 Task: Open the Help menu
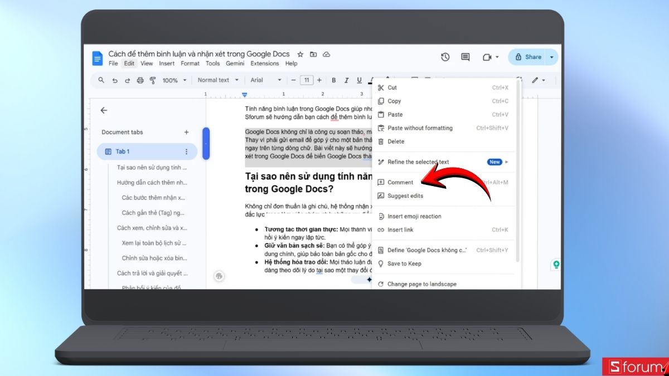pyautogui.click(x=291, y=64)
